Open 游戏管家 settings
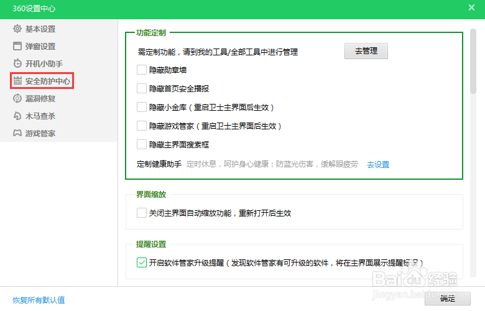This screenshot has height=311, width=485. tap(40, 133)
